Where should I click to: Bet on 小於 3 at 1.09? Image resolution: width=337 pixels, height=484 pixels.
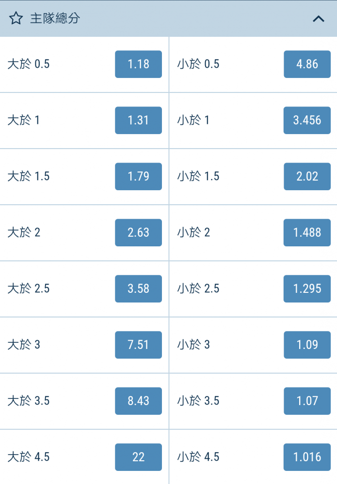tap(307, 345)
